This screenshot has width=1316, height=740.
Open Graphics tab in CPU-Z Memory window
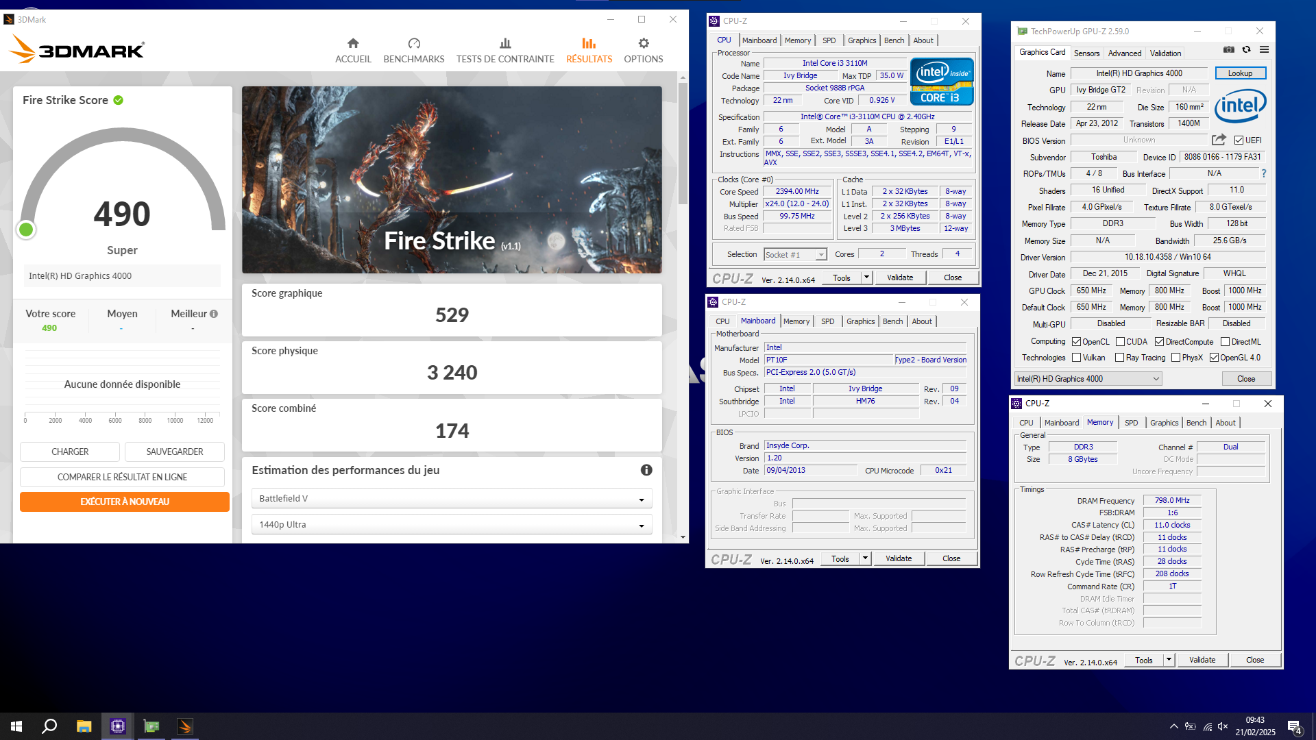(x=1164, y=423)
